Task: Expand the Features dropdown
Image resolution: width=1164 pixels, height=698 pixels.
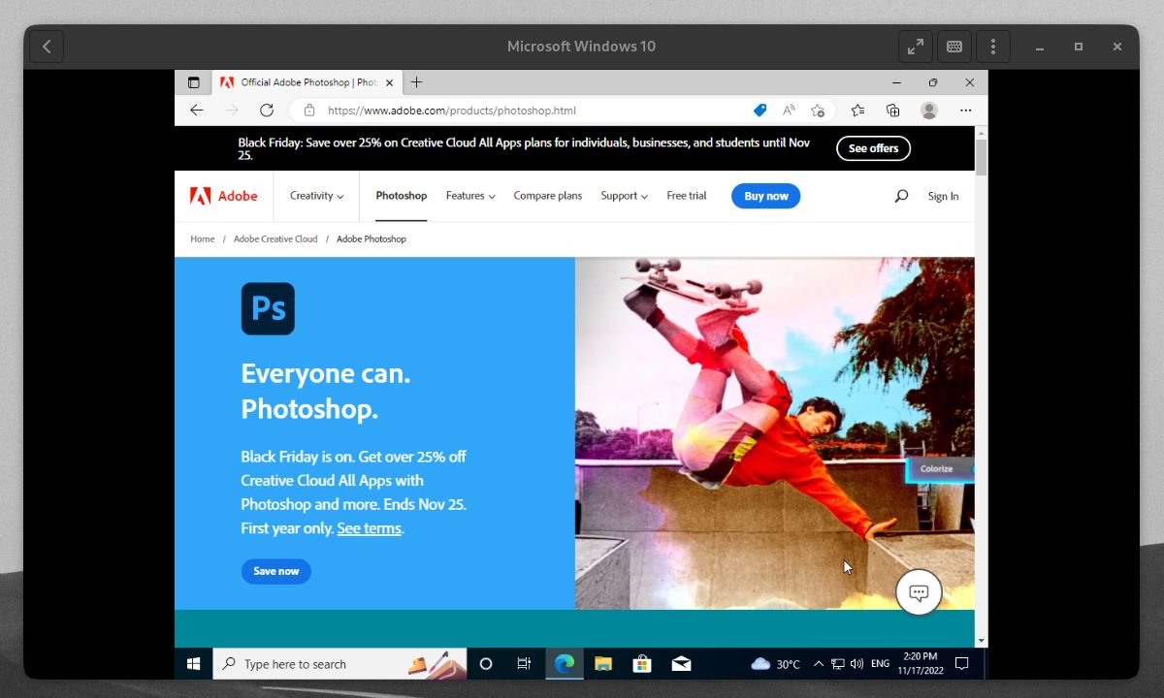Action: (x=470, y=196)
